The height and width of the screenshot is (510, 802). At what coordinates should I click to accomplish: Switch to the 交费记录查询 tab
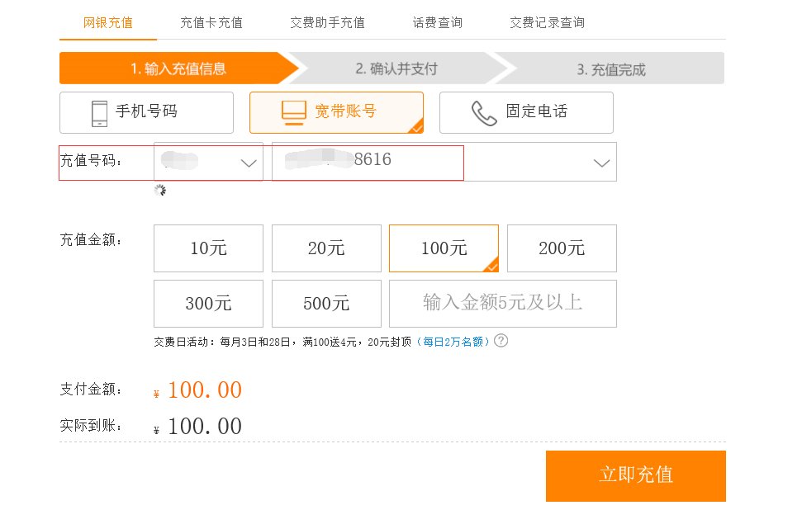tap(548, 23)
